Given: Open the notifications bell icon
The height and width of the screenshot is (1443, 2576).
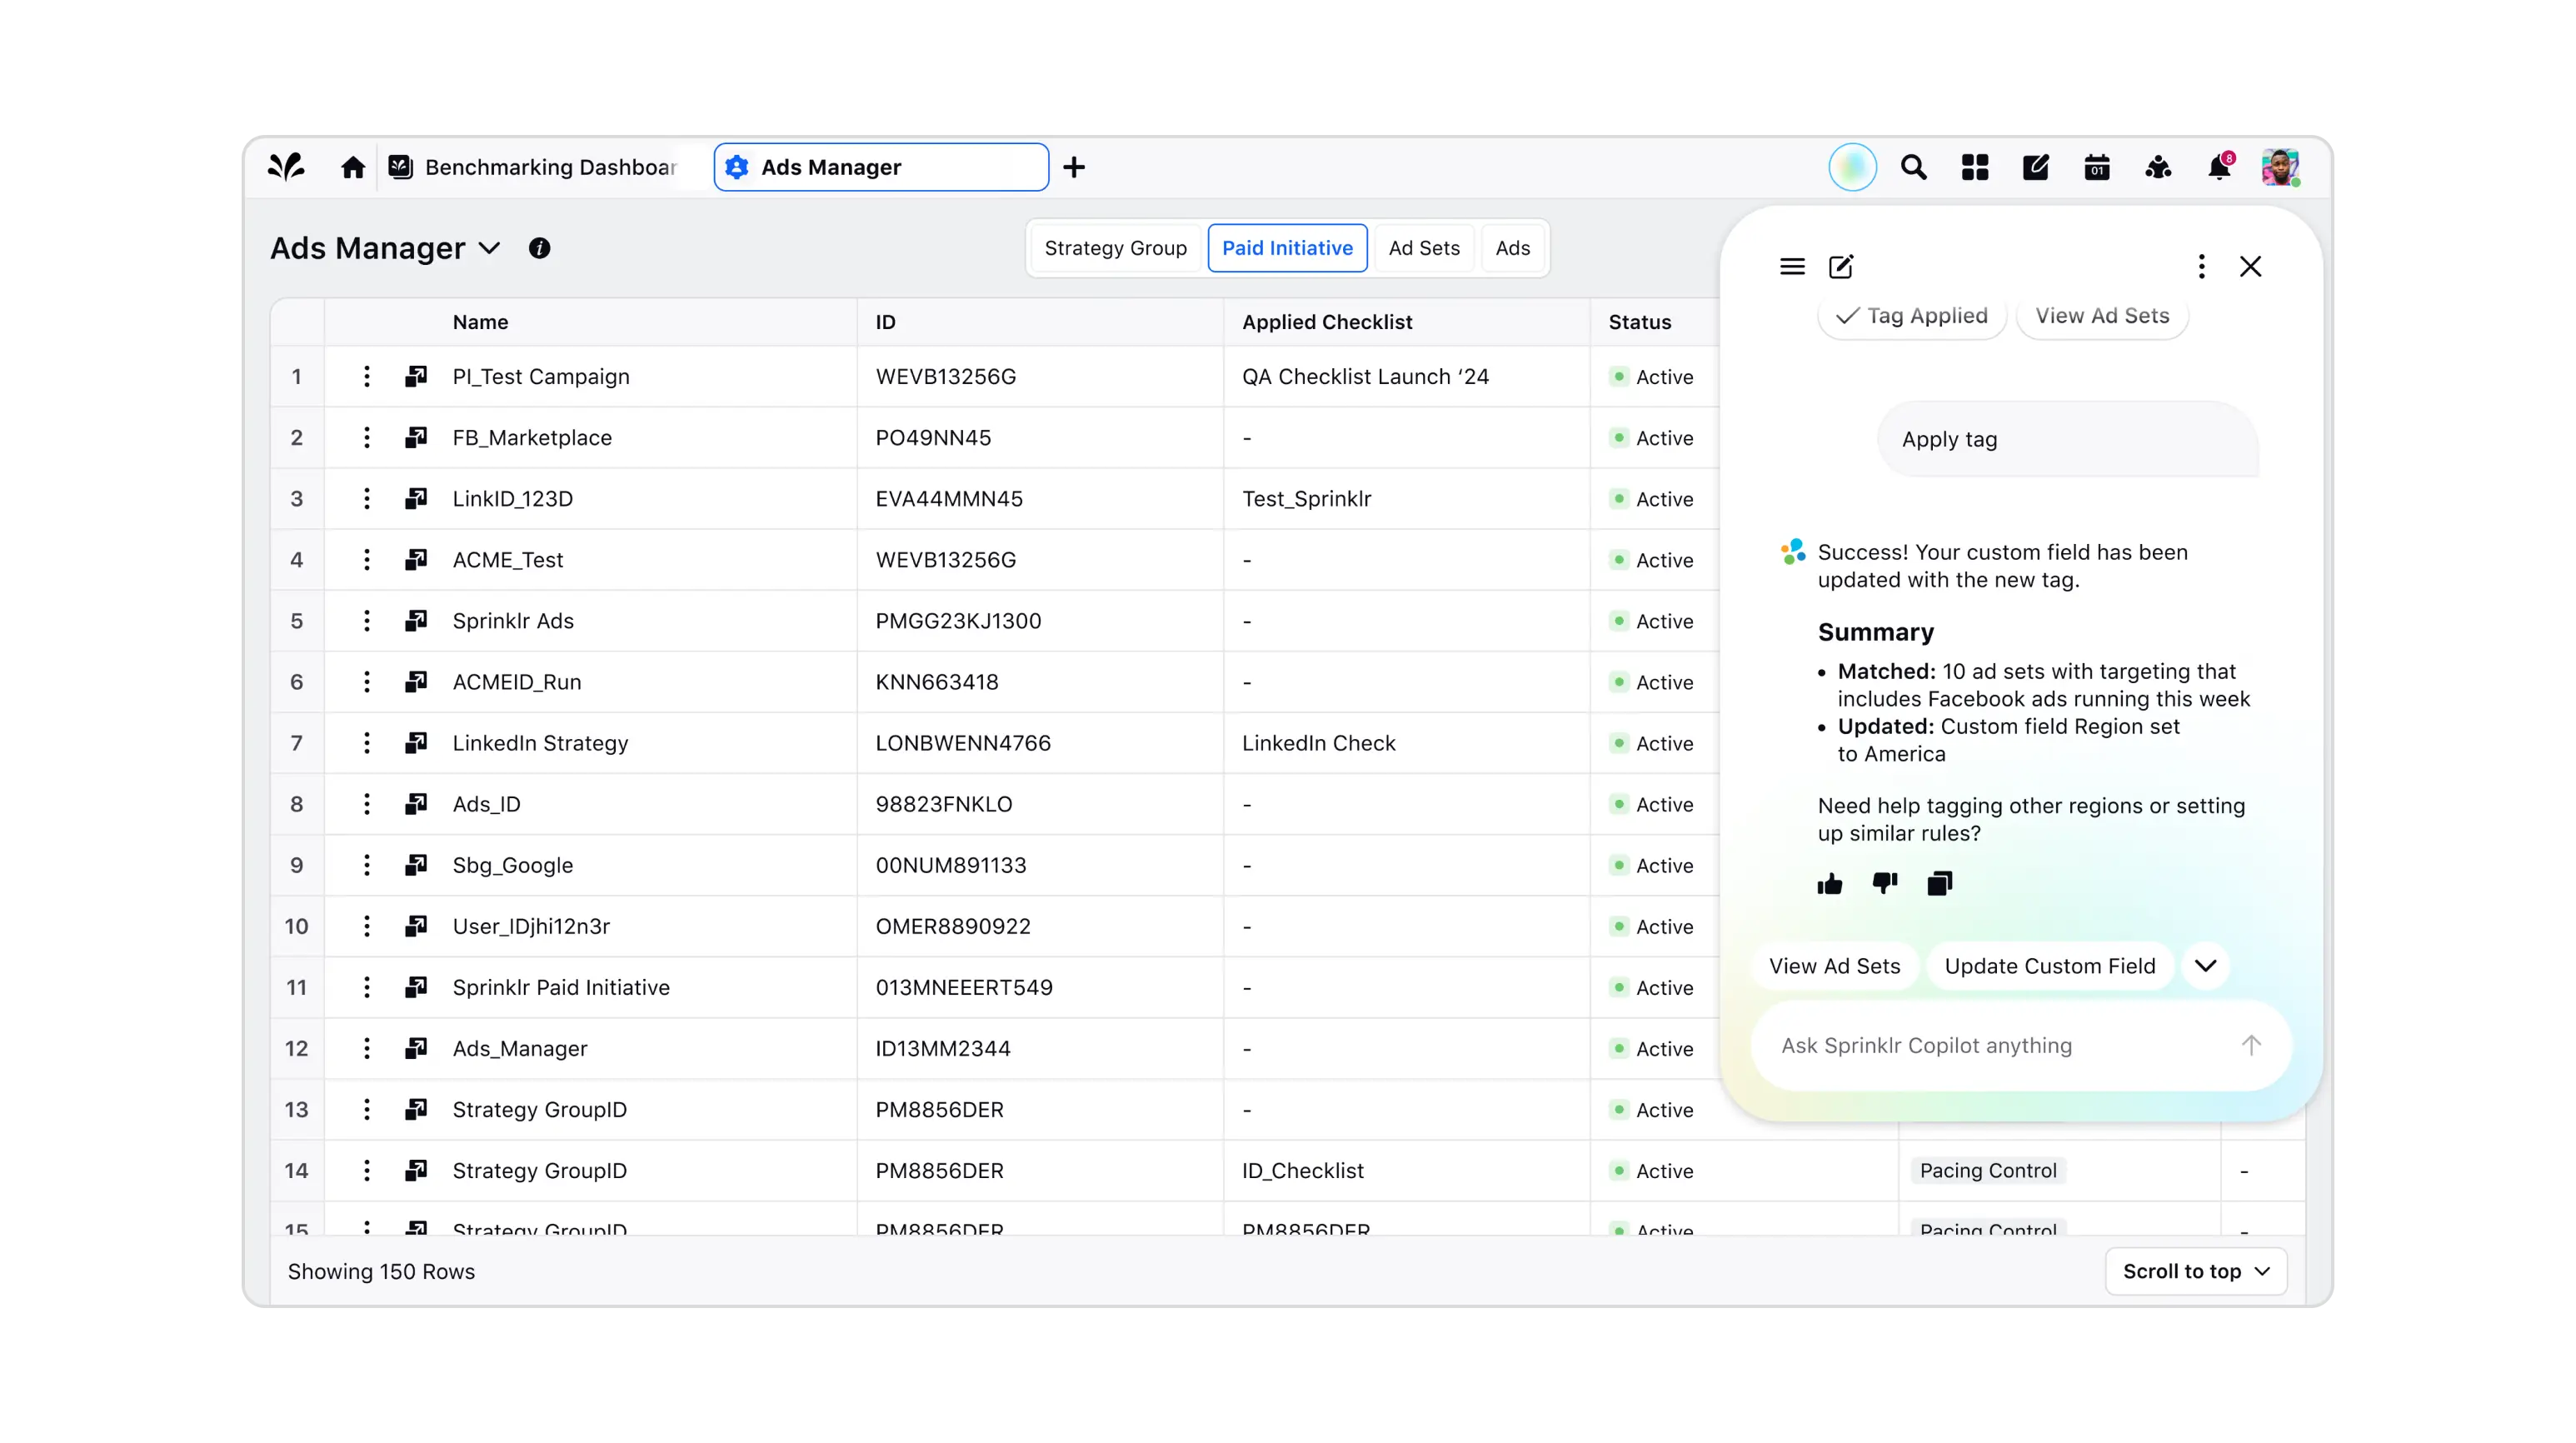Looking at the screenshot, I should (2219, 167).
